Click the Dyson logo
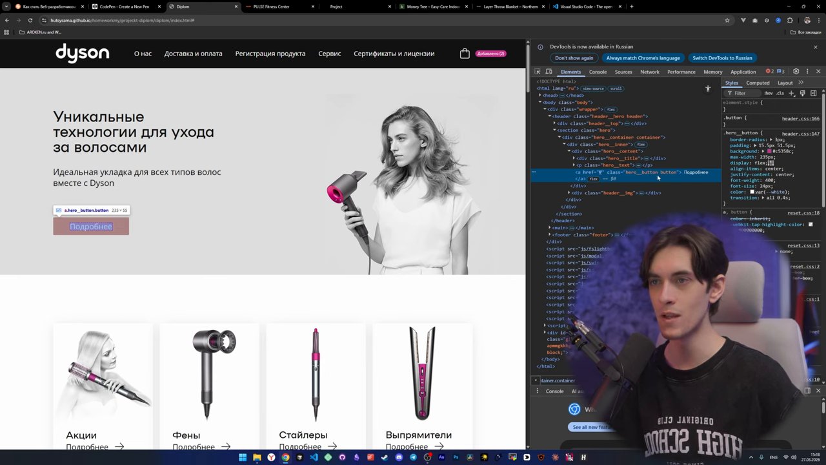Image resolution: width=826 pixels, height=465 pixels. pyautogui.click(x=82, y=53)
